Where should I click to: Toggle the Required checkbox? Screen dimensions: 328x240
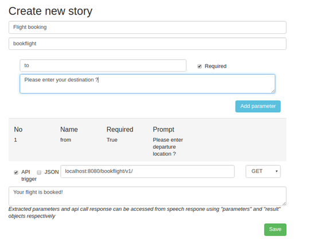[200, 67]
